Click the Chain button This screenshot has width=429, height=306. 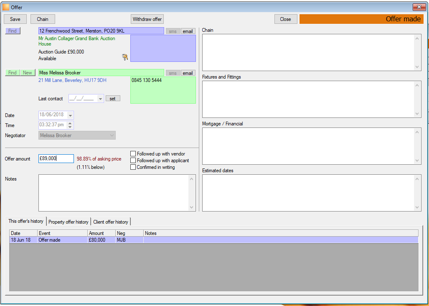tap(43, 19)
